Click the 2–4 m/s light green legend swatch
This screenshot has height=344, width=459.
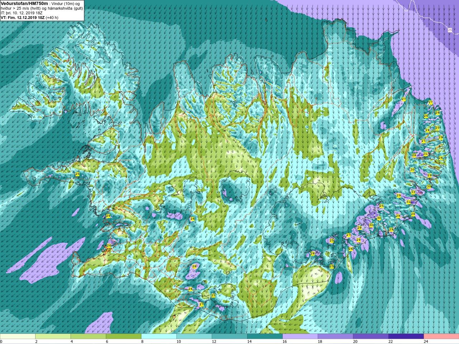coord(53,336)
